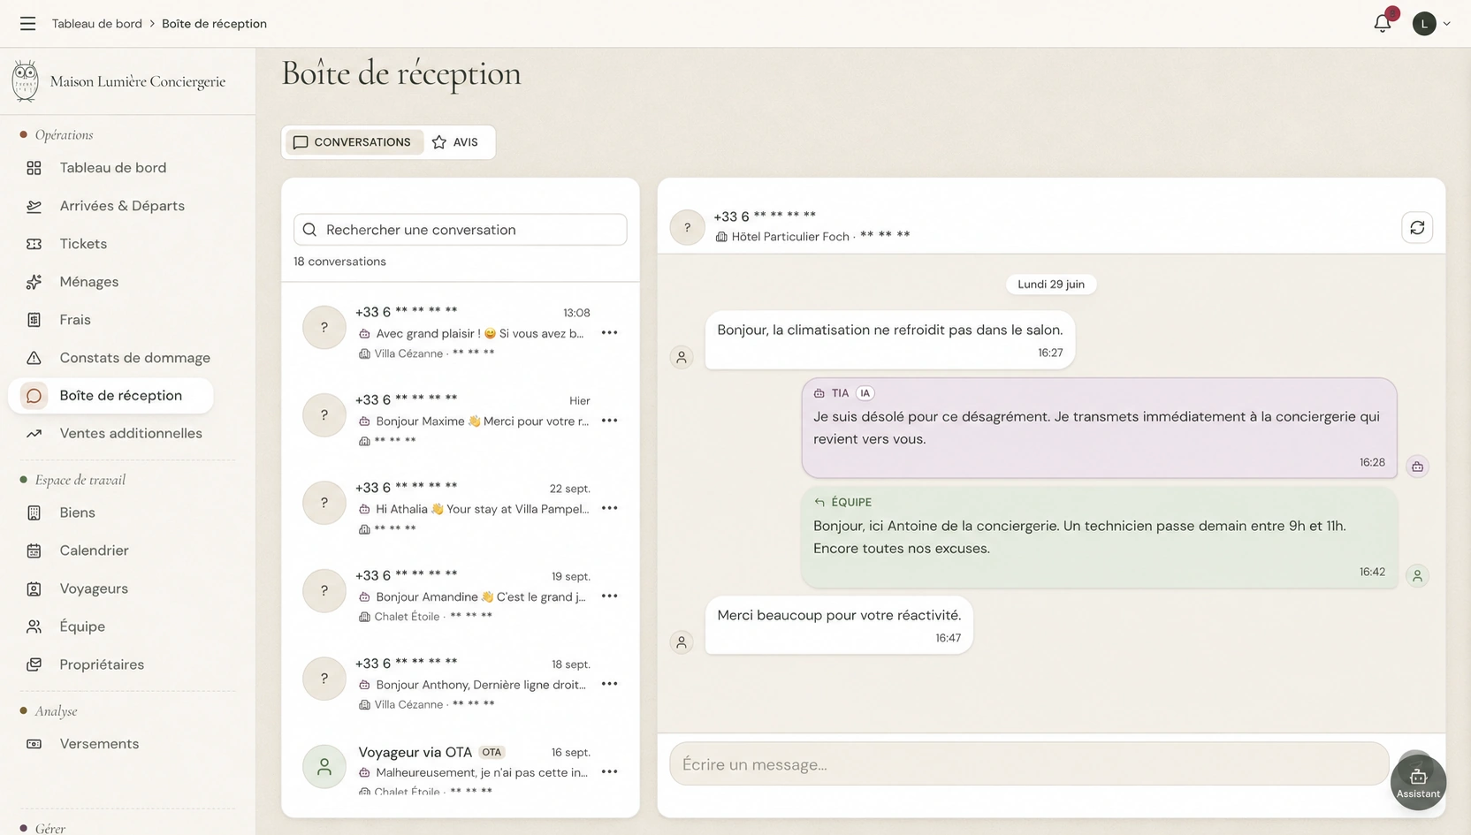This screenshot has width=1471, height=835.
Task: Click the Versements icon
Action: pos(34,744)
